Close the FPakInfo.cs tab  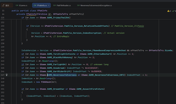tap(49, 5)
